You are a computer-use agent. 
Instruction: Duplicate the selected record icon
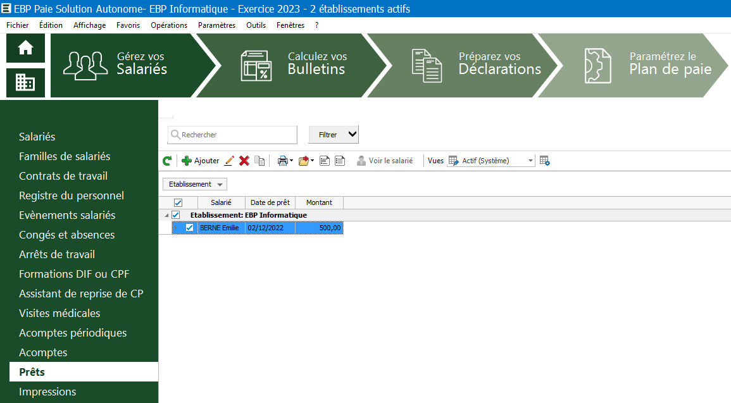pyautogui.click(x=259, y=161)
